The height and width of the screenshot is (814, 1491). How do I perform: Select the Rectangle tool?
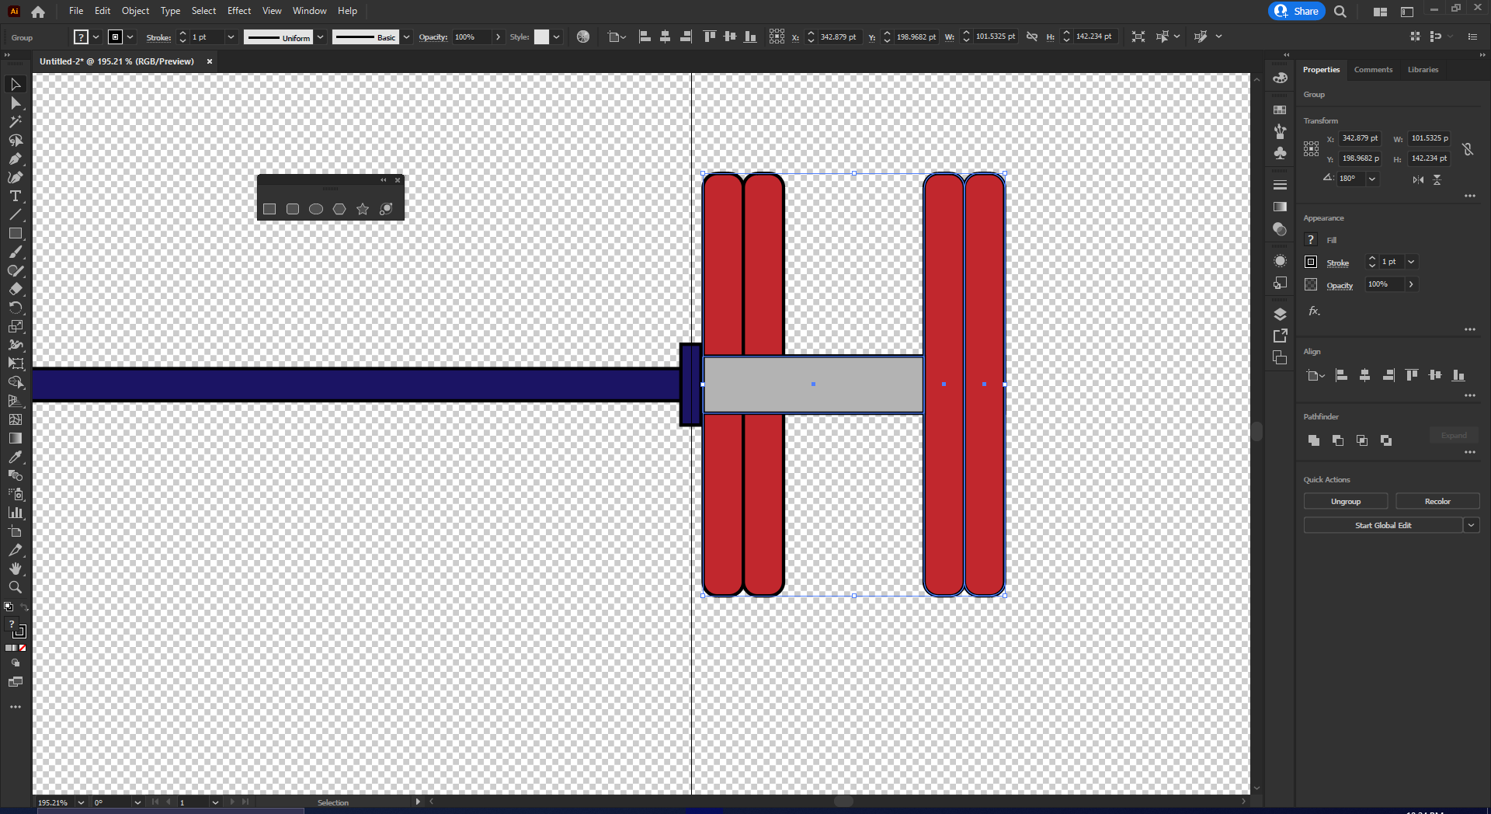pos(16,233)
